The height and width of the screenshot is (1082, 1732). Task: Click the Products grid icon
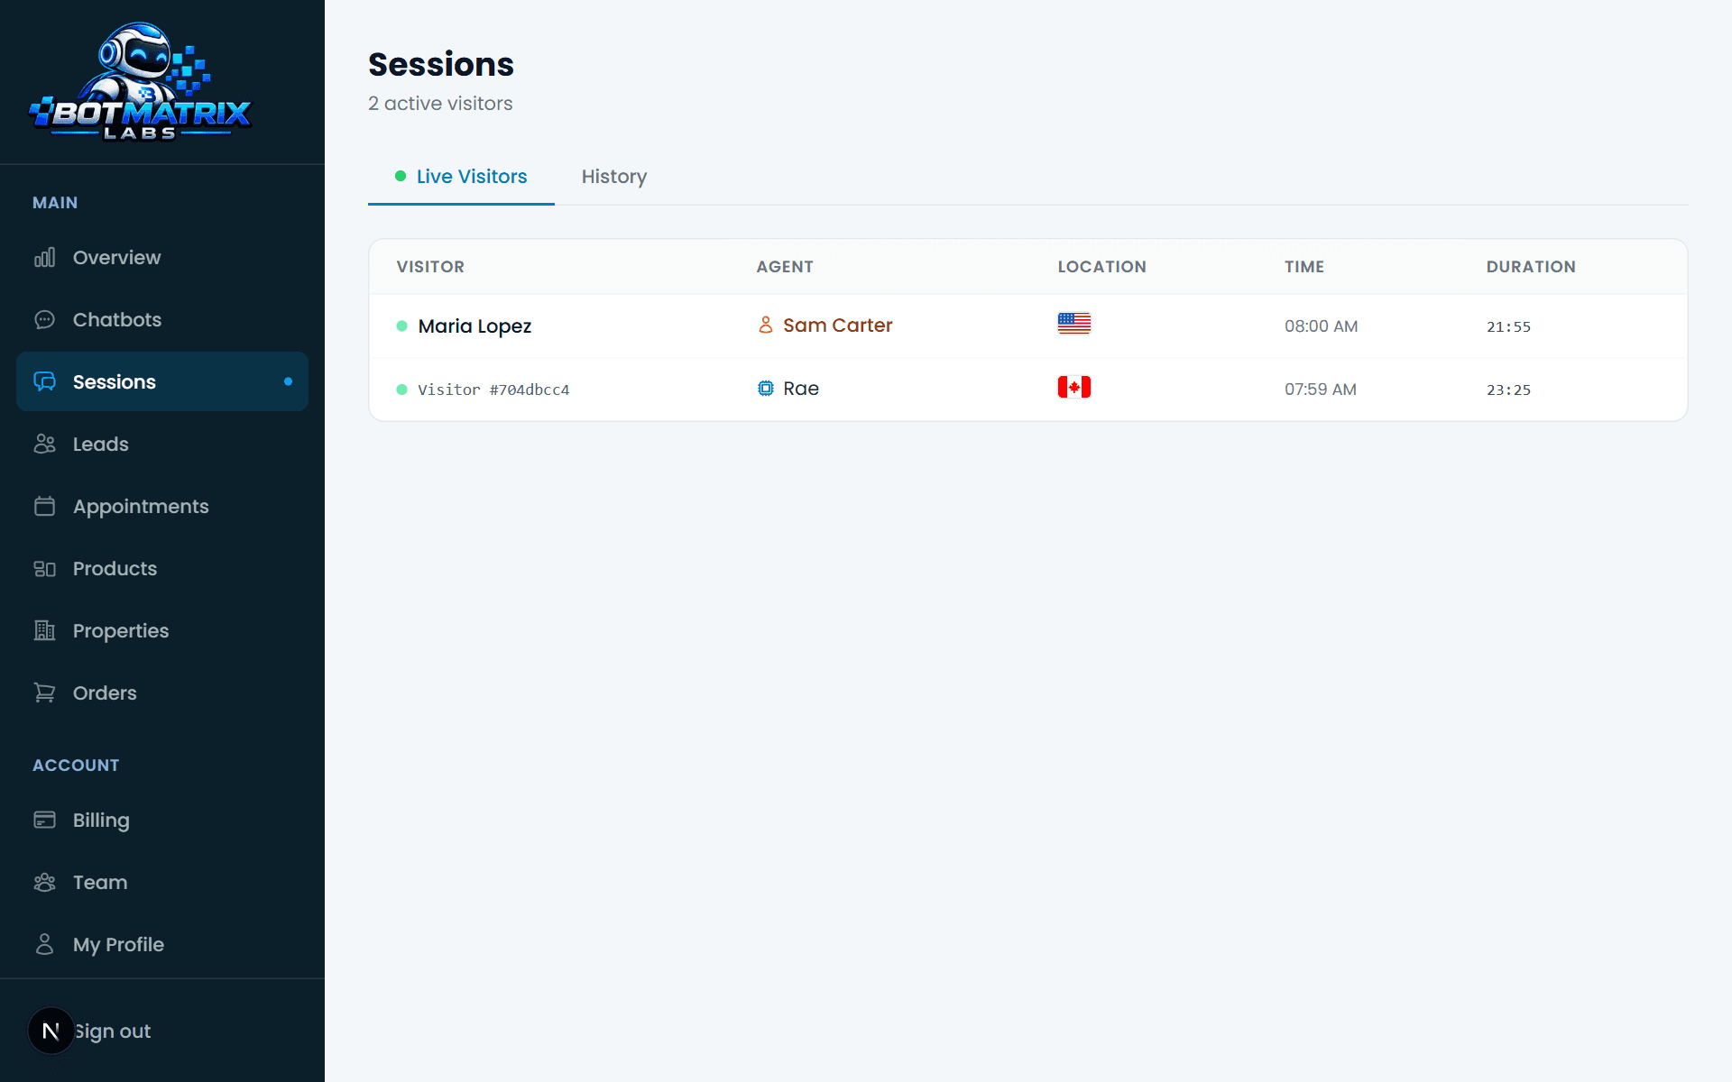coord(44,569)
